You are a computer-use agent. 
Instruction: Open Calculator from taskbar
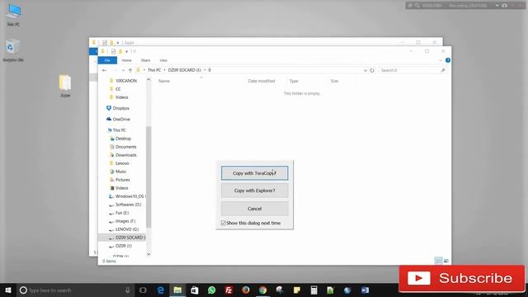313,290
